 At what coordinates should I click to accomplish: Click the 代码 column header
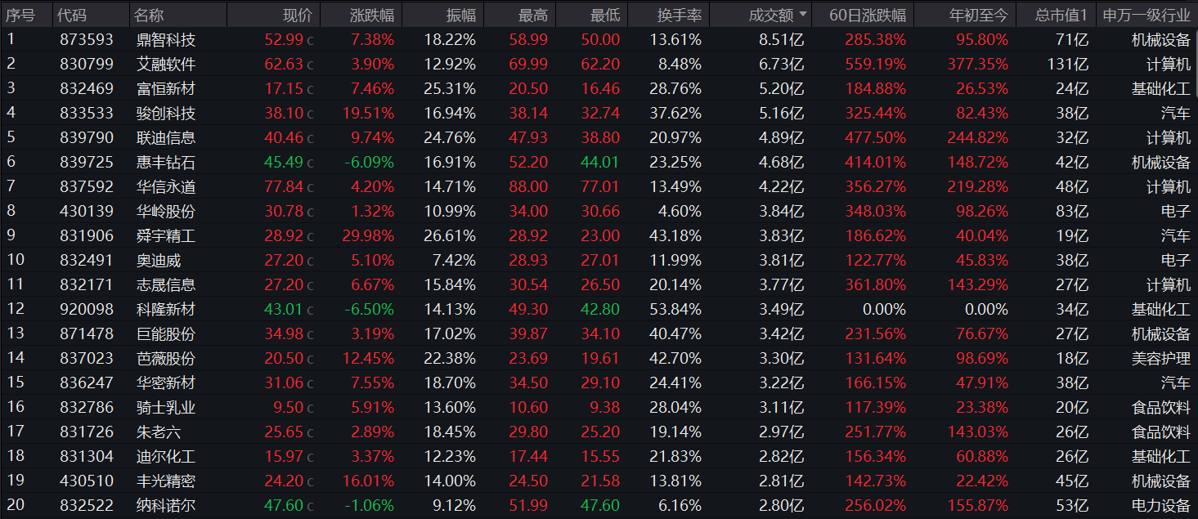pos(74,15)
